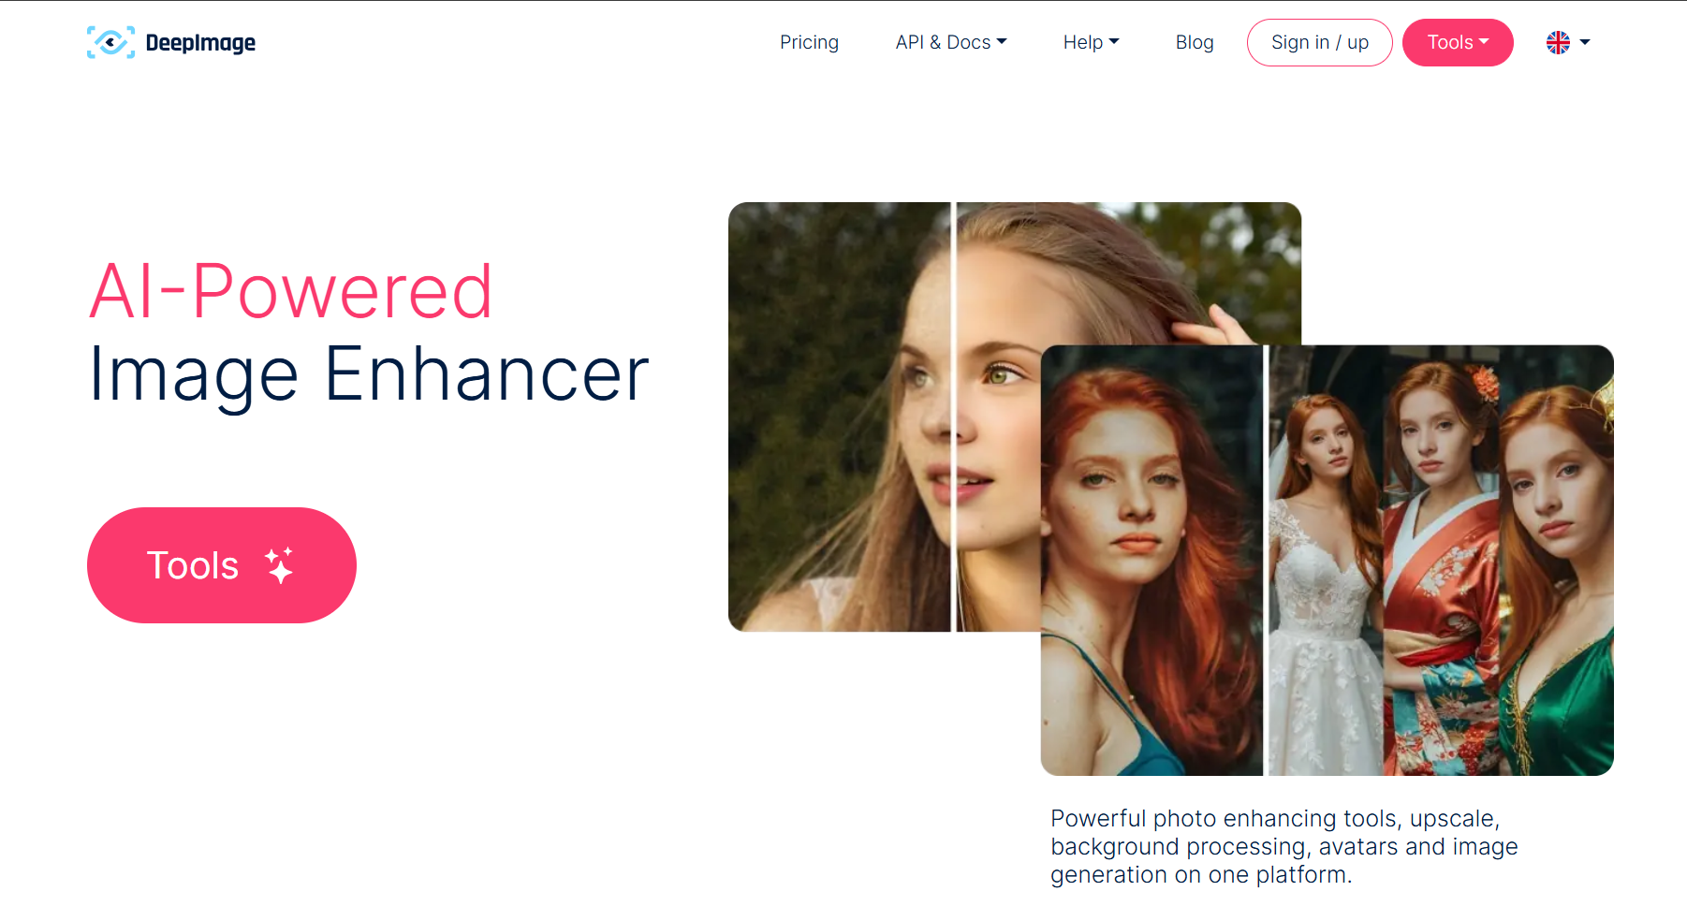Open the Tools dropdown in navbar

[1458, 42]
